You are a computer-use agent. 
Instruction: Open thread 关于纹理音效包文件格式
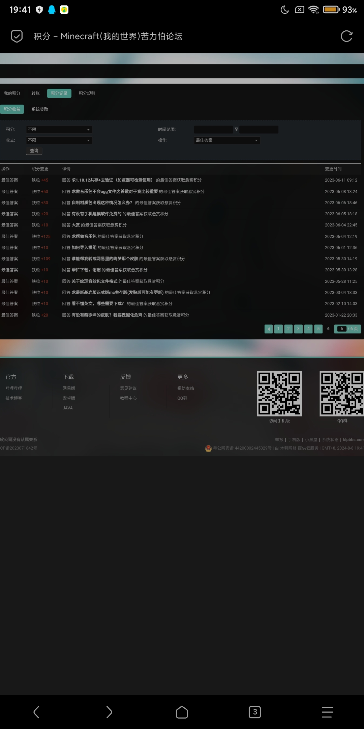pyautogui.click(x=94, y=281)
